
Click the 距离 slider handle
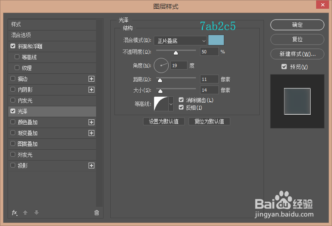click(160, 80)
